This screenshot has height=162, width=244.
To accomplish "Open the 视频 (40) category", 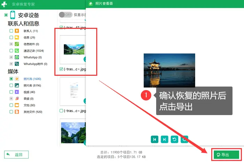I will point(29,92).
